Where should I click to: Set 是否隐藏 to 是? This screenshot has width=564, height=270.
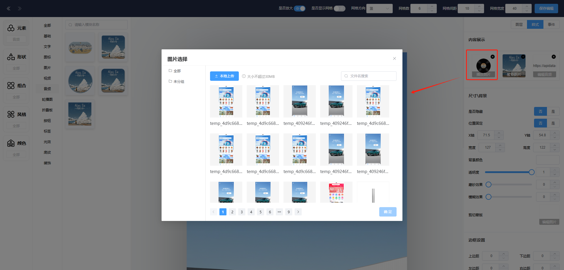coord(553,111)
